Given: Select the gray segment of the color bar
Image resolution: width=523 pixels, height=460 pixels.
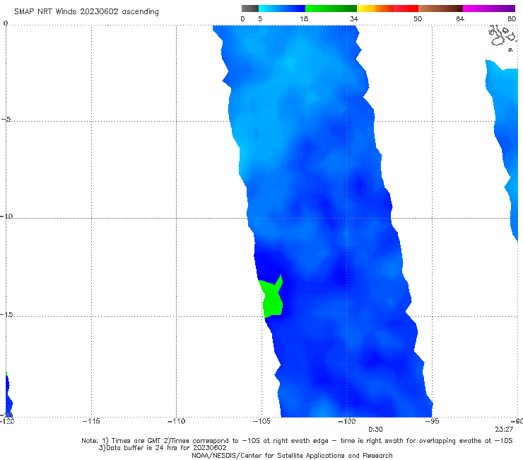Looking at the screenshot, I should 250,8.
